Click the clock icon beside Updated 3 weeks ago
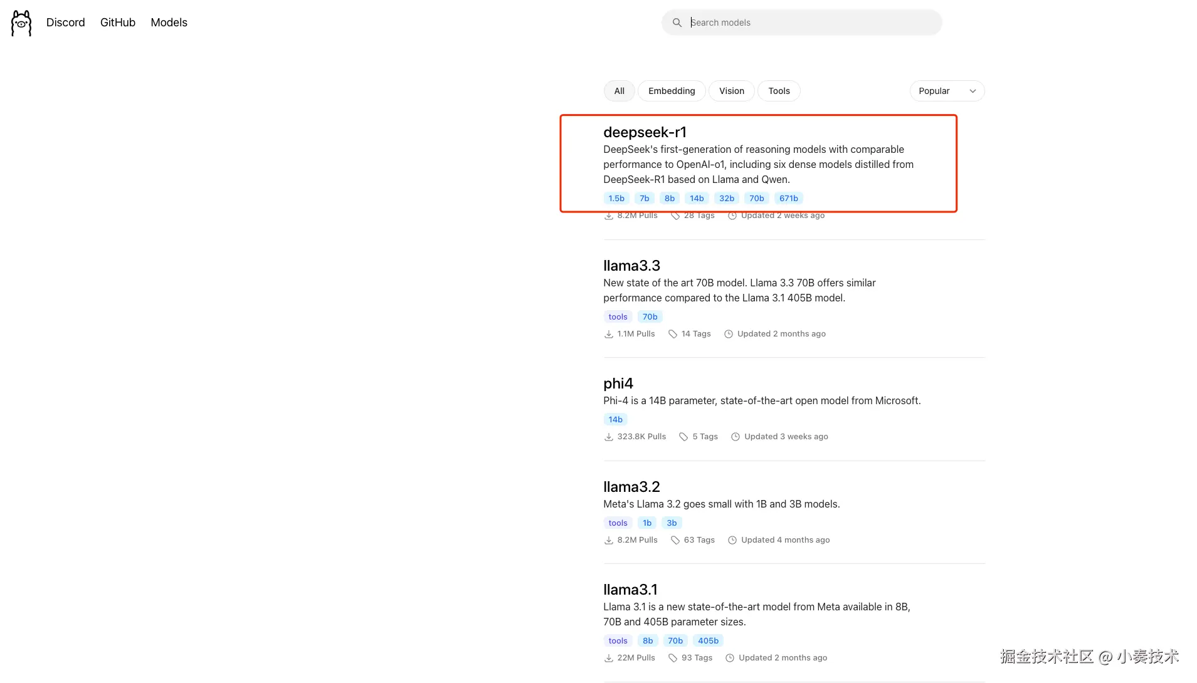 [736, 437]
